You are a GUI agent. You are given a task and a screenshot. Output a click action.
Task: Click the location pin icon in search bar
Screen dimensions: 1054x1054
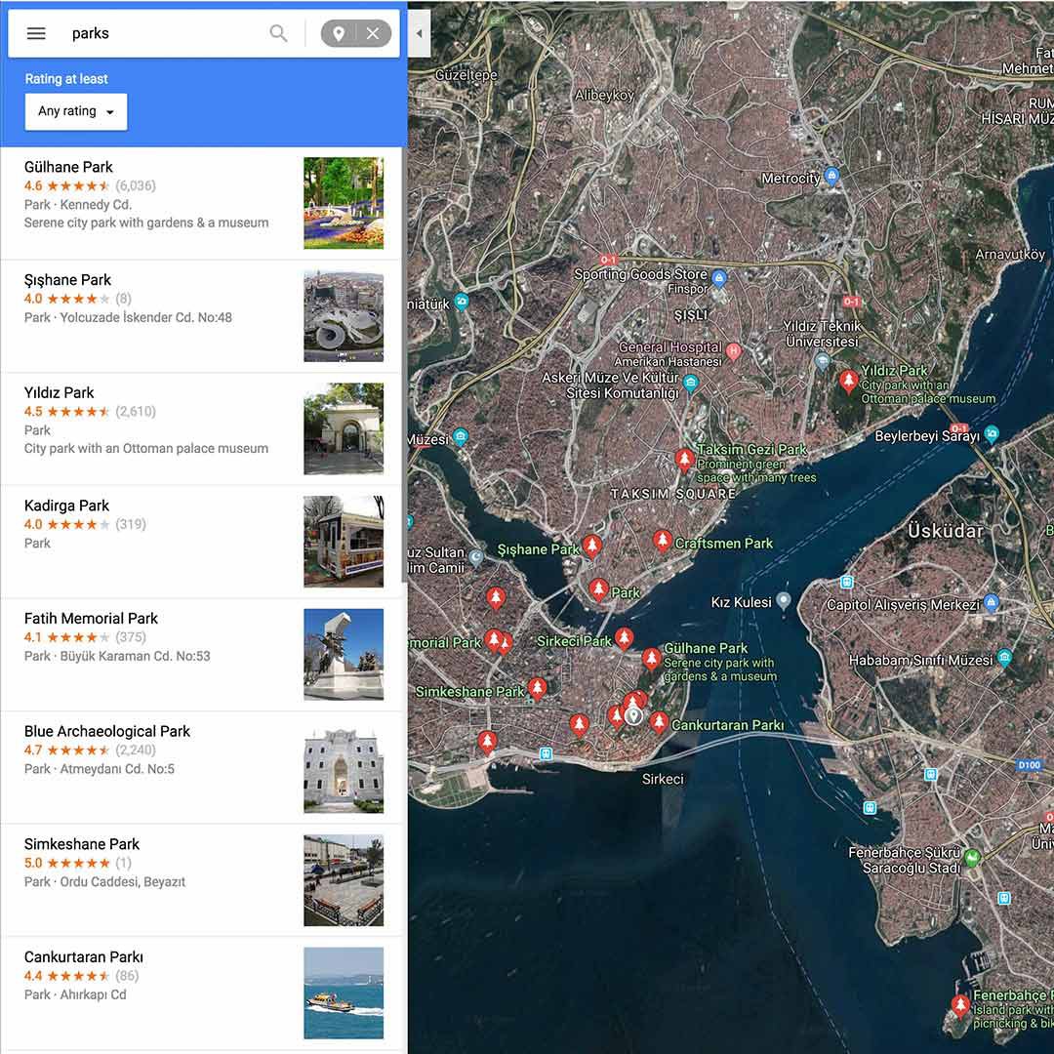click(339, 33)
